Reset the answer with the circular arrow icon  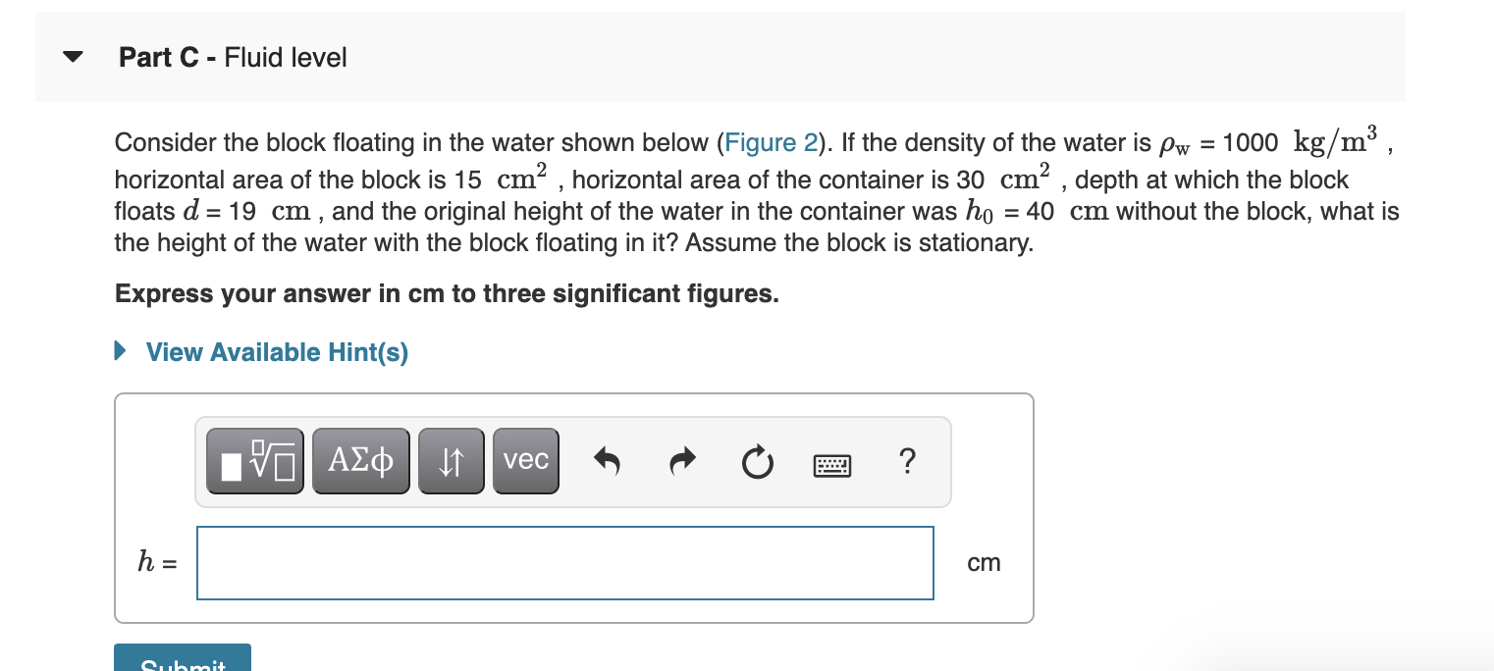click(757, 461)
